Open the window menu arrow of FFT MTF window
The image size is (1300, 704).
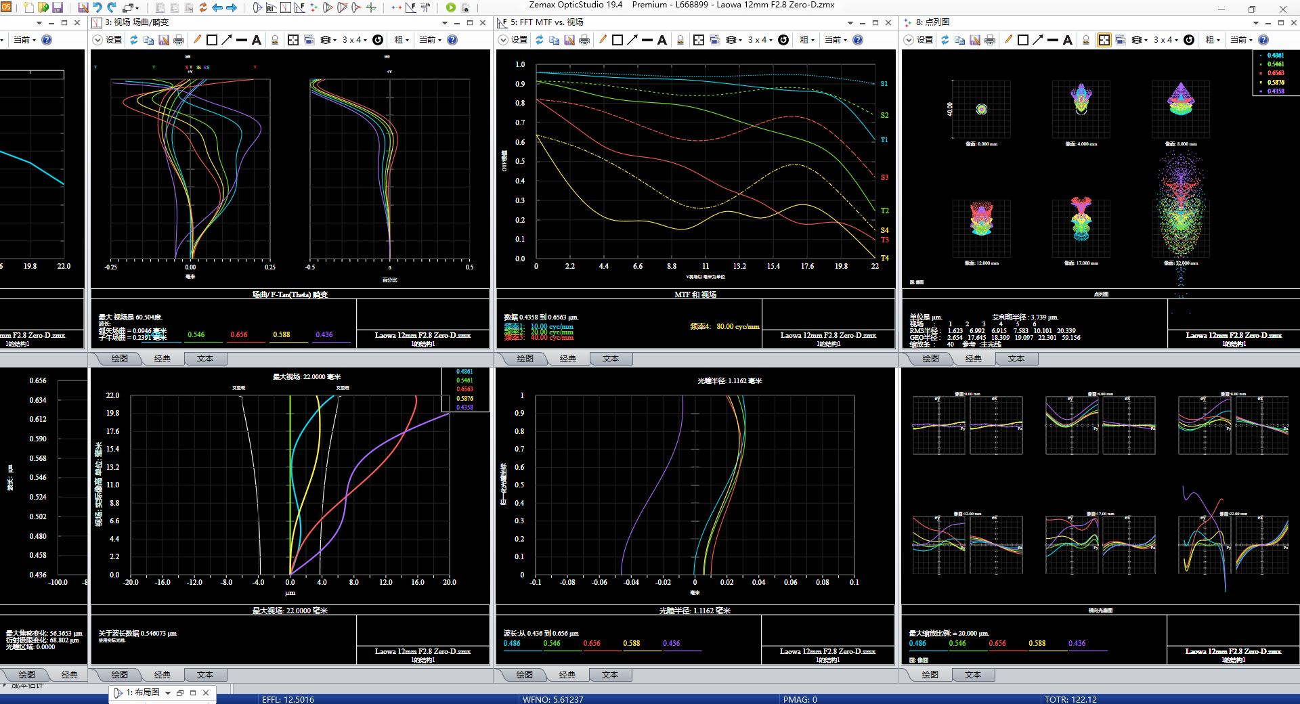[850, 22]
